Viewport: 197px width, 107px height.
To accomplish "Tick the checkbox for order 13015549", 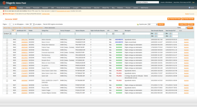I will 7,47.
